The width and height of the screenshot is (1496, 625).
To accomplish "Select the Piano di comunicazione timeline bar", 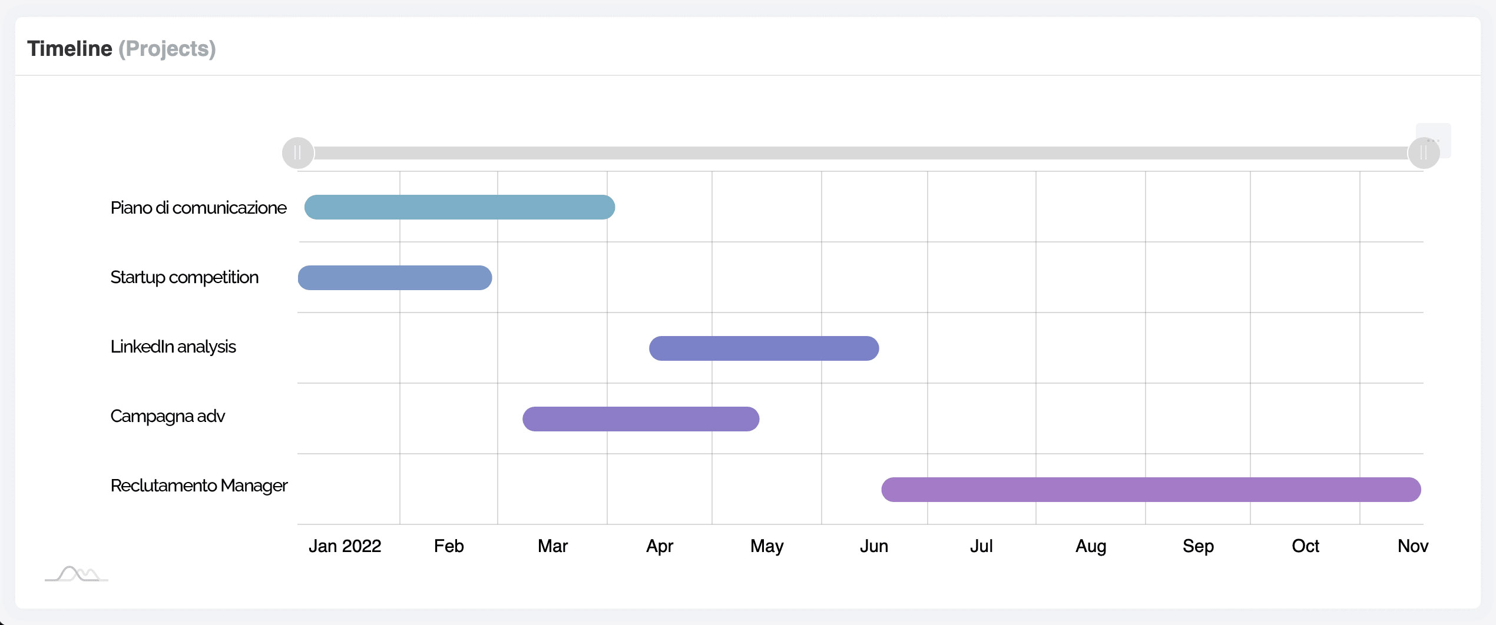I will [x=459, y=207].
